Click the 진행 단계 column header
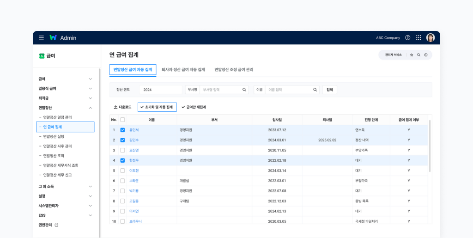The image size is (473, 238). click(371, 120)
